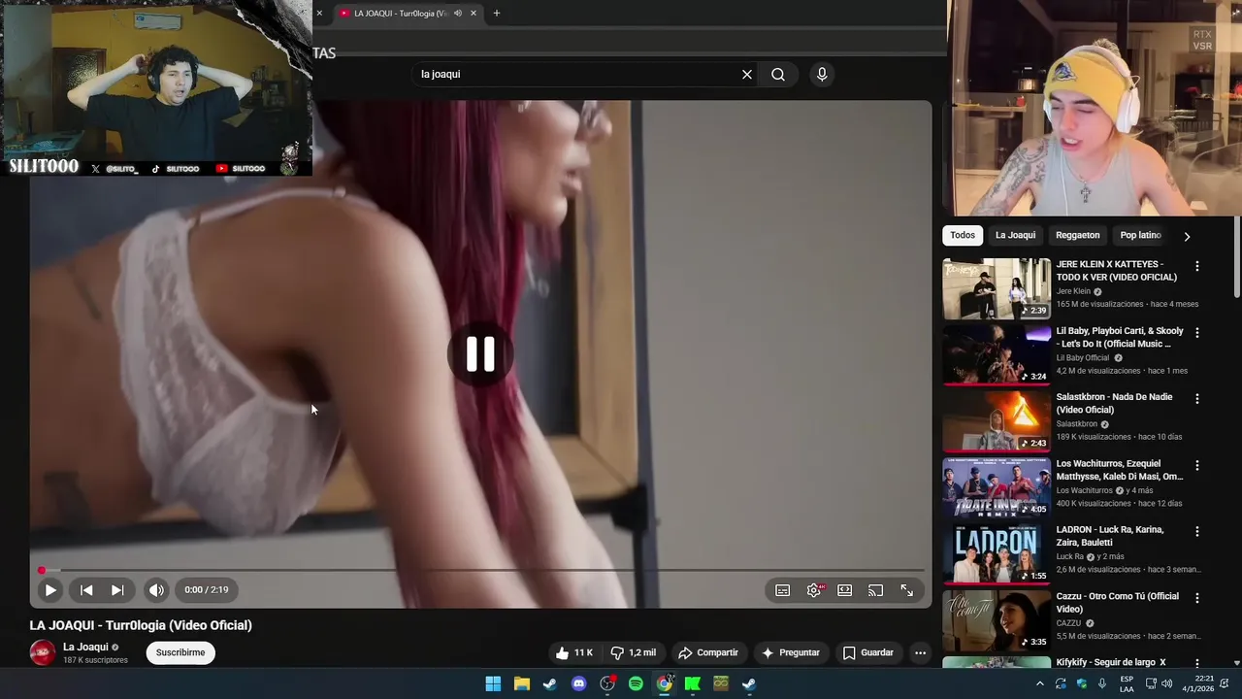Toggle fullscreen mode in the player
1242x699 pixels.
click(906, 590)
